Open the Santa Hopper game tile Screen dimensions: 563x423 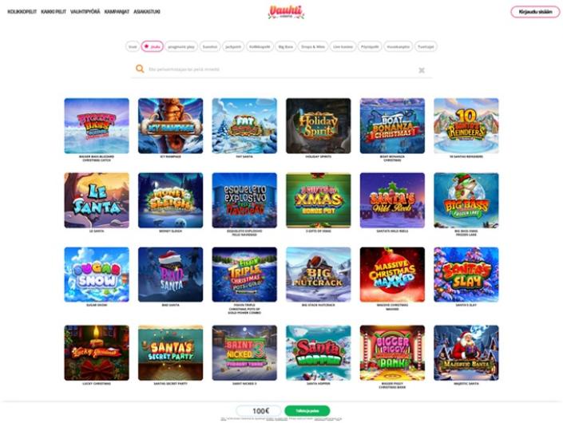[318, 353]
